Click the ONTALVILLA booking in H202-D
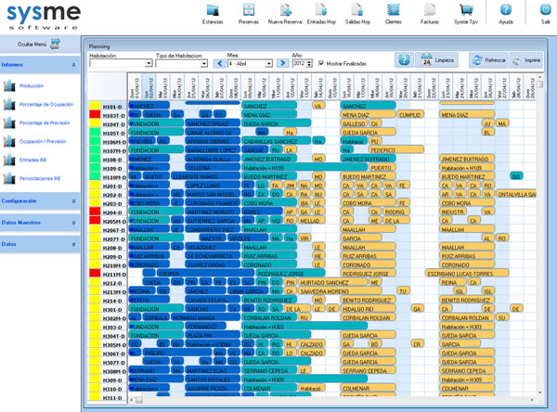557x412 pixels. (516, 194)
